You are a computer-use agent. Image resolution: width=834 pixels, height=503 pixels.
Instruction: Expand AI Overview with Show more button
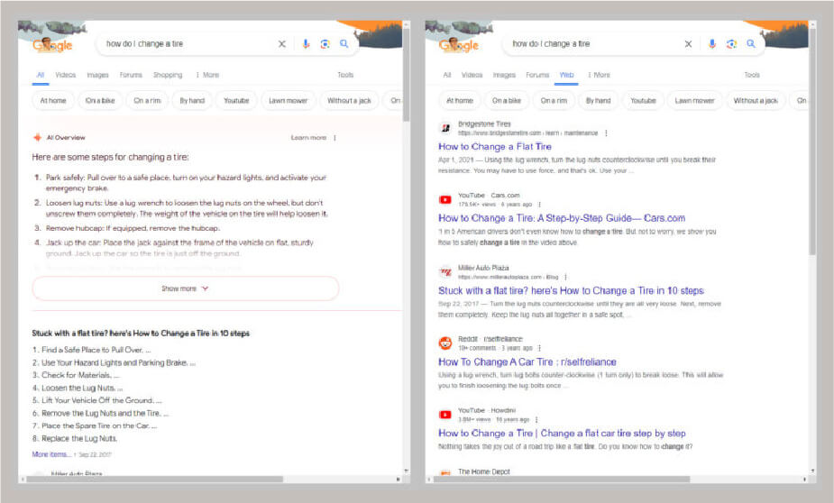pos(185,288)
